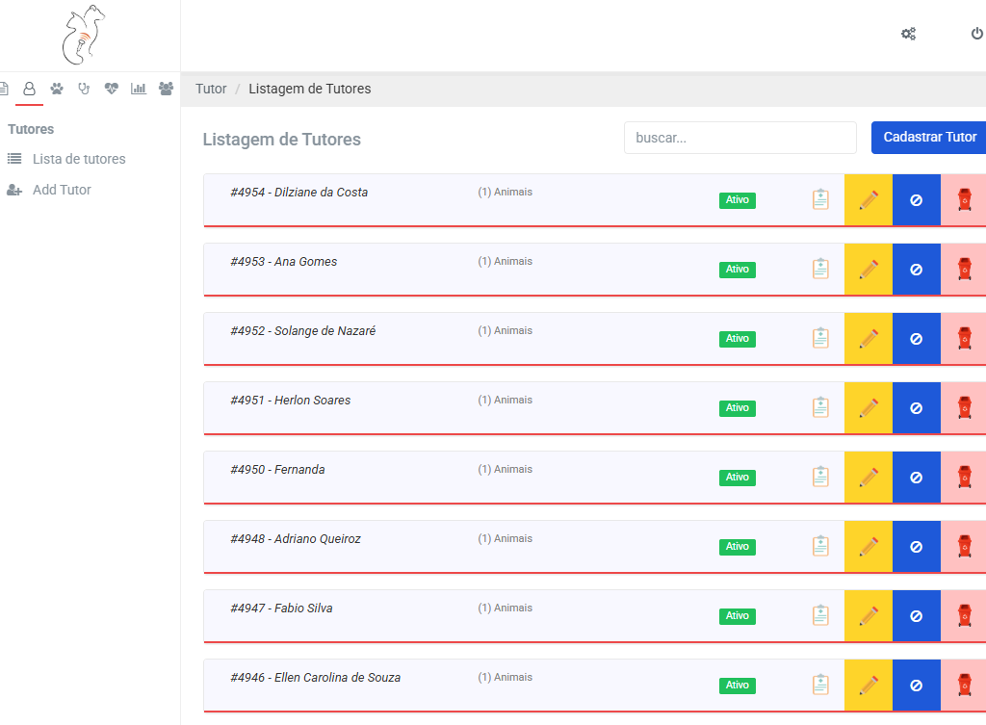
Task: Delete tutor Ana Gomes with trash icon
Action: [x=964, y=270]
